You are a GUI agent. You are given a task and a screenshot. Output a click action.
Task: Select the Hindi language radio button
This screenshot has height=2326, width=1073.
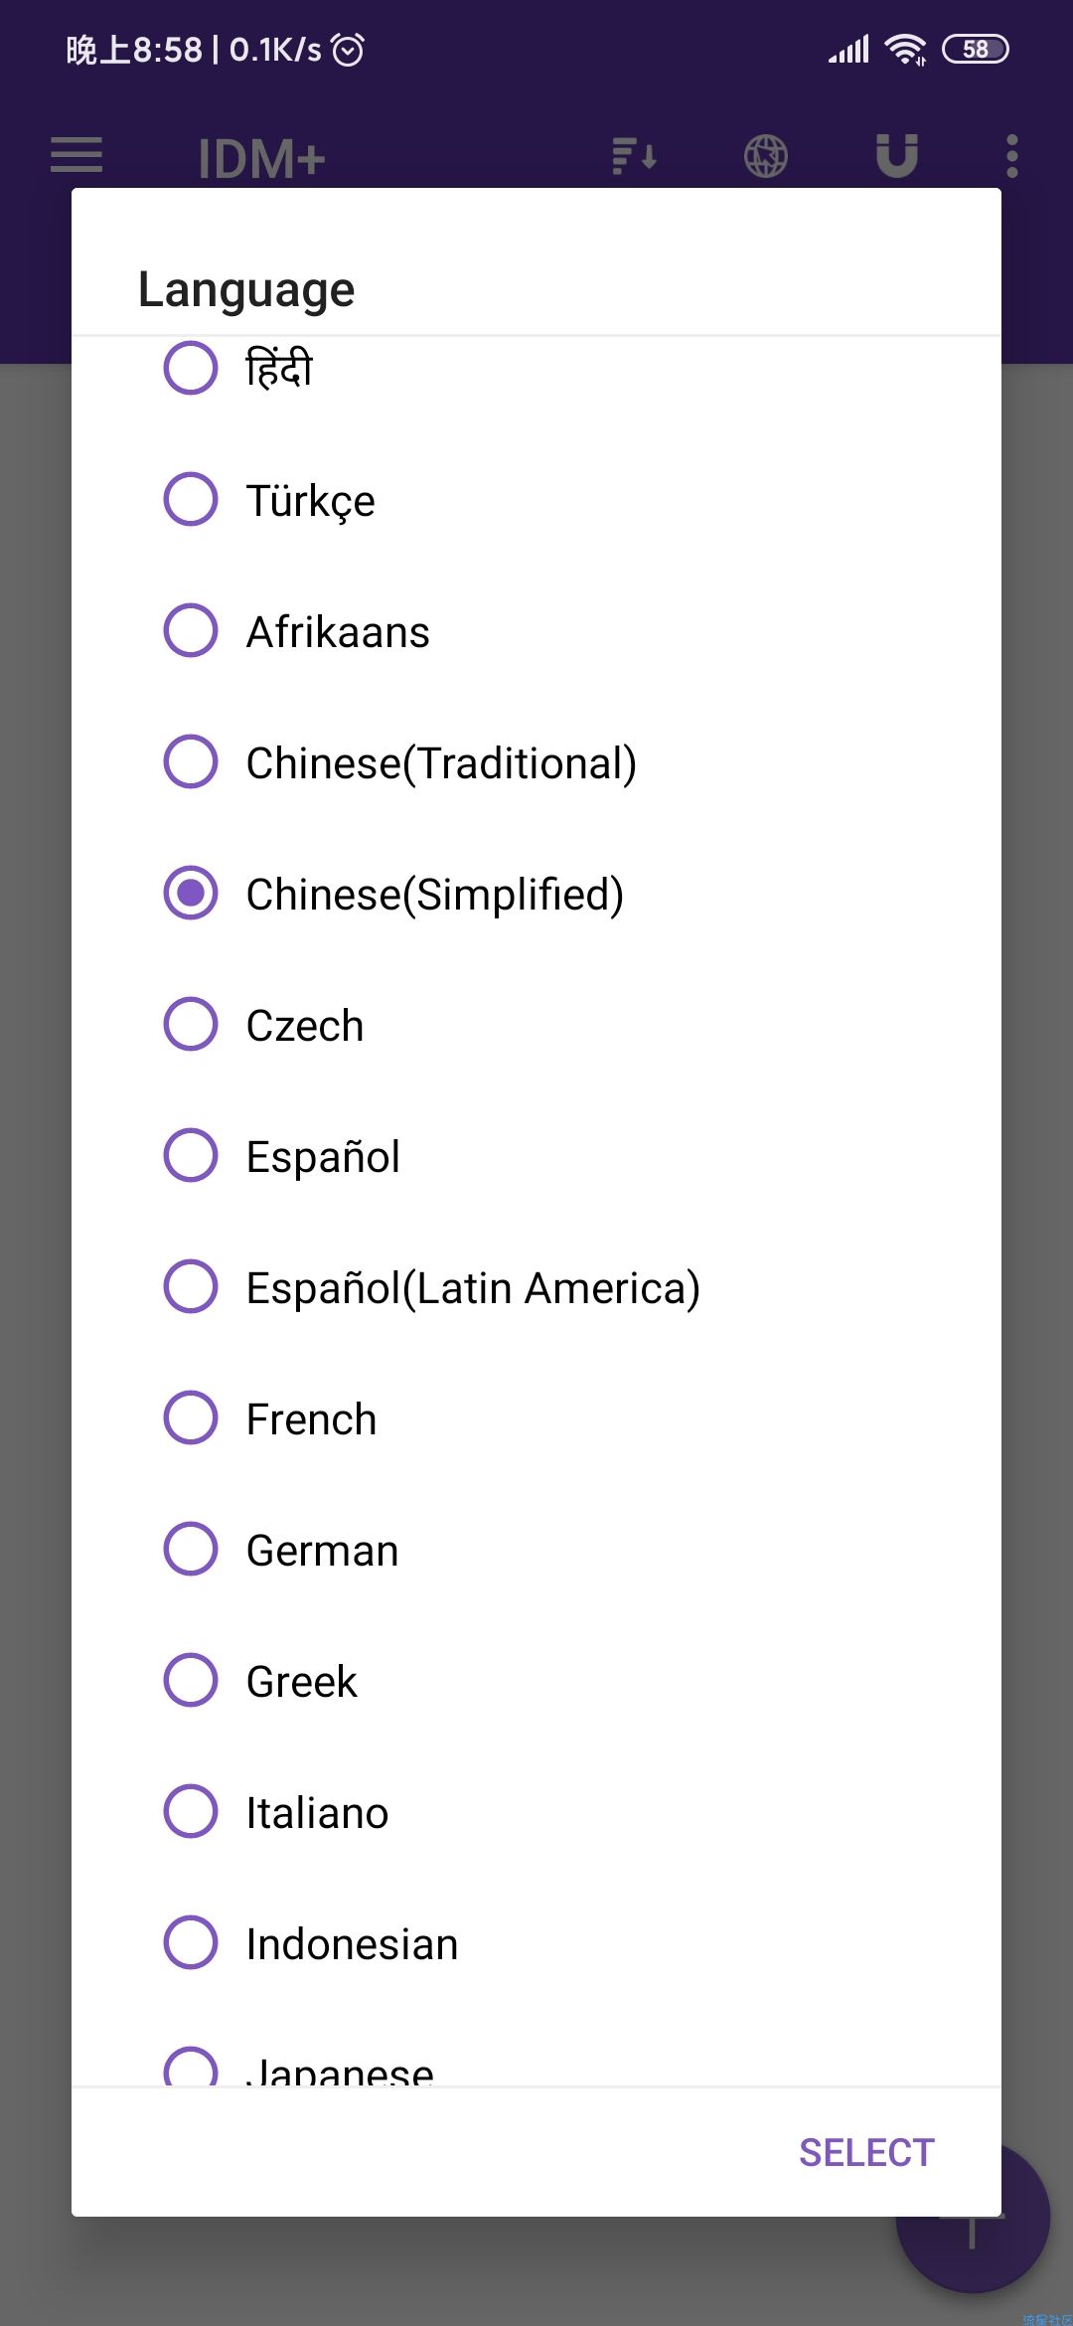point(191,368)
